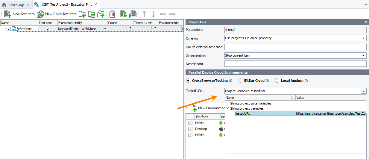Click the New Test Item button
This screenshot has height=159, width=369.
[x=20, y=14]
